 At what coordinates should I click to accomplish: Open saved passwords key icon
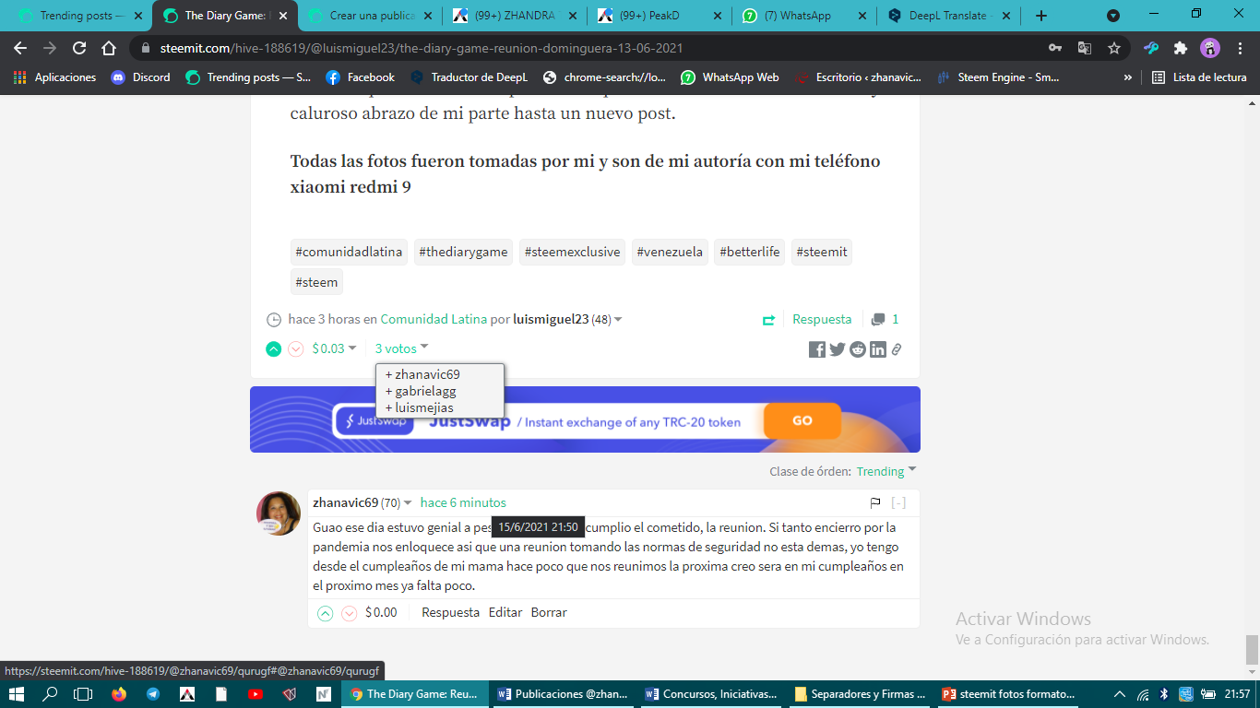[1055, 48]
